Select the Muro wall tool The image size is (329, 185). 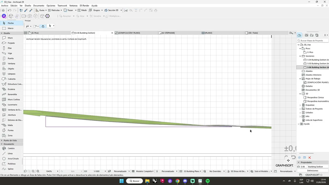[11, 38]
